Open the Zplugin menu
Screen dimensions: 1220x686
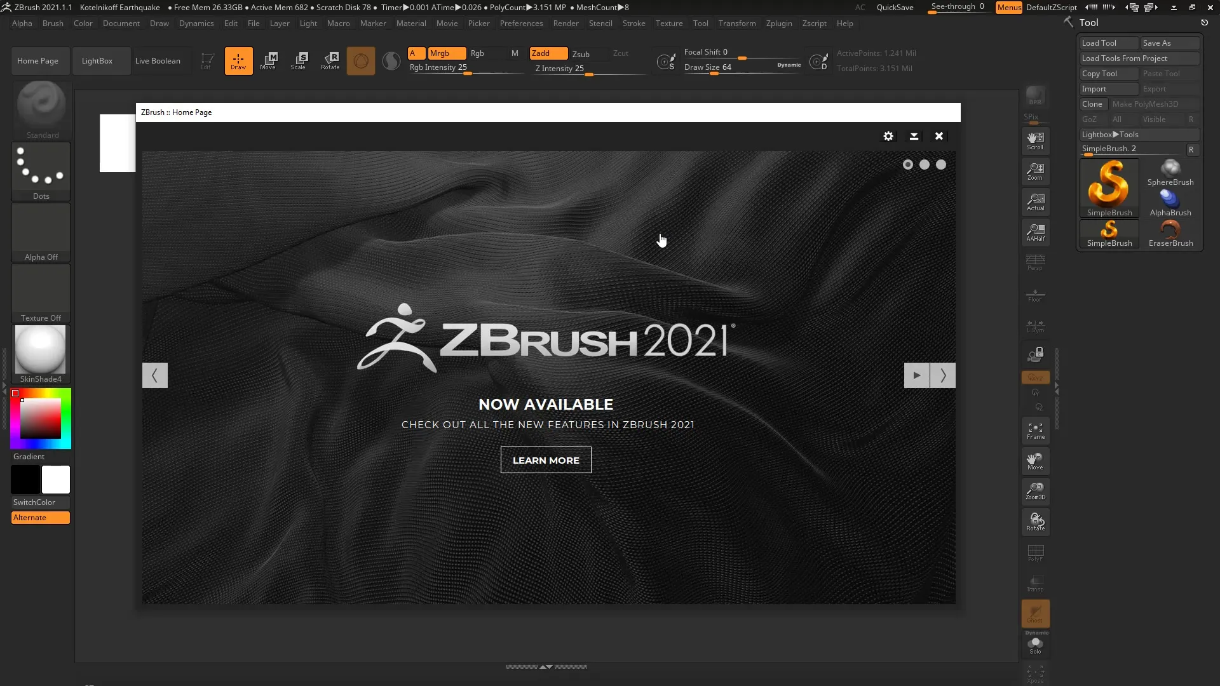pos(779,24)
